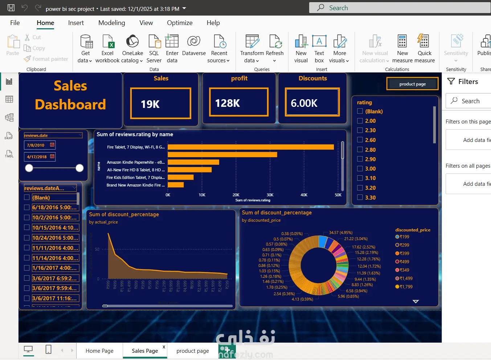Open More visuals gallery
The image size is (491, 360).
point(340,49)
